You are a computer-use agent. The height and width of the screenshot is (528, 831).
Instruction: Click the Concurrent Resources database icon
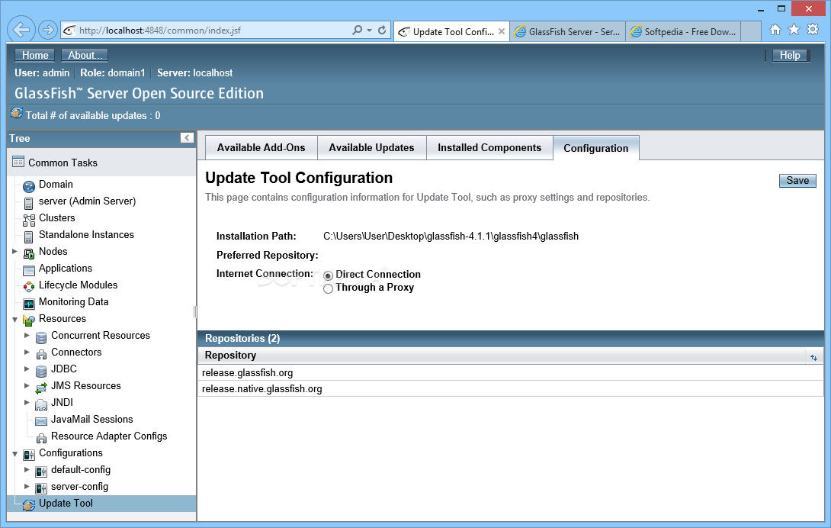41,337
